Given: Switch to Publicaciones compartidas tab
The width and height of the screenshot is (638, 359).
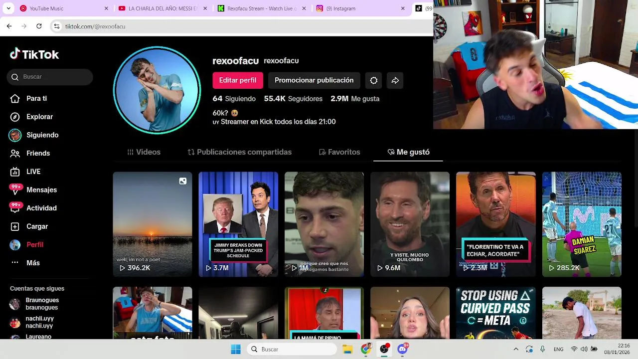Looking at the screenshot, I should [239, 152].
